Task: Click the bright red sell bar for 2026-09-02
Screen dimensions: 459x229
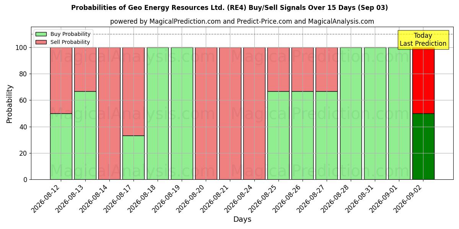Action: pyautogui.click(x=423, y=81)
